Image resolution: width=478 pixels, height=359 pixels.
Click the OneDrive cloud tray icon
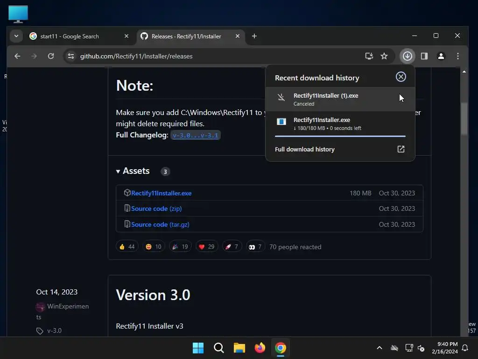394,348
